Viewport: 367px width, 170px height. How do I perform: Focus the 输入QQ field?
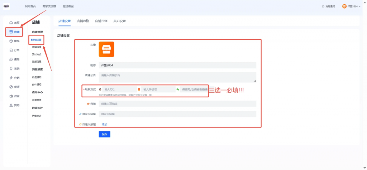[119, 89]
